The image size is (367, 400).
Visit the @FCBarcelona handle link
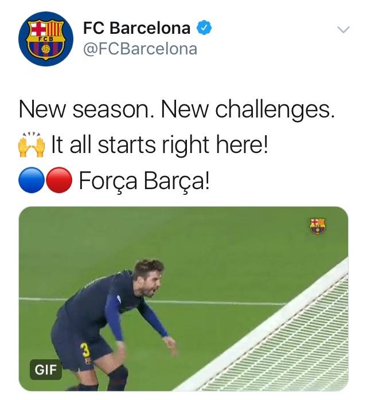tap(140, 49)
